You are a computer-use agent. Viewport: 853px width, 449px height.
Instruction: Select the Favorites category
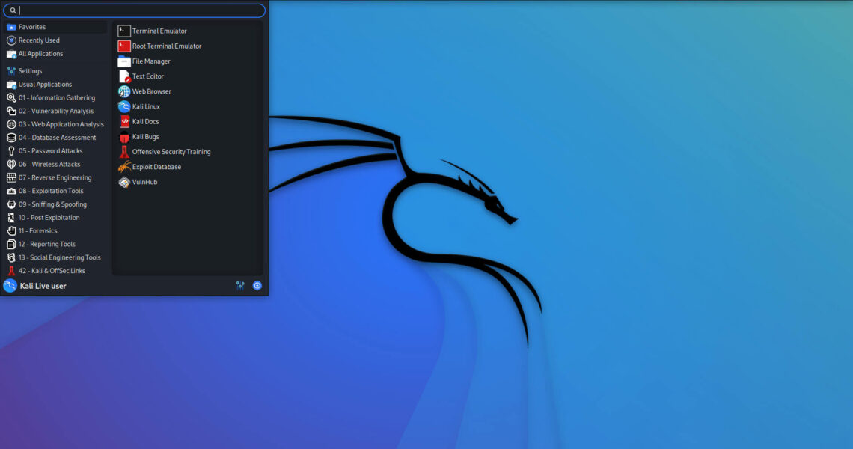coord(32,27)
